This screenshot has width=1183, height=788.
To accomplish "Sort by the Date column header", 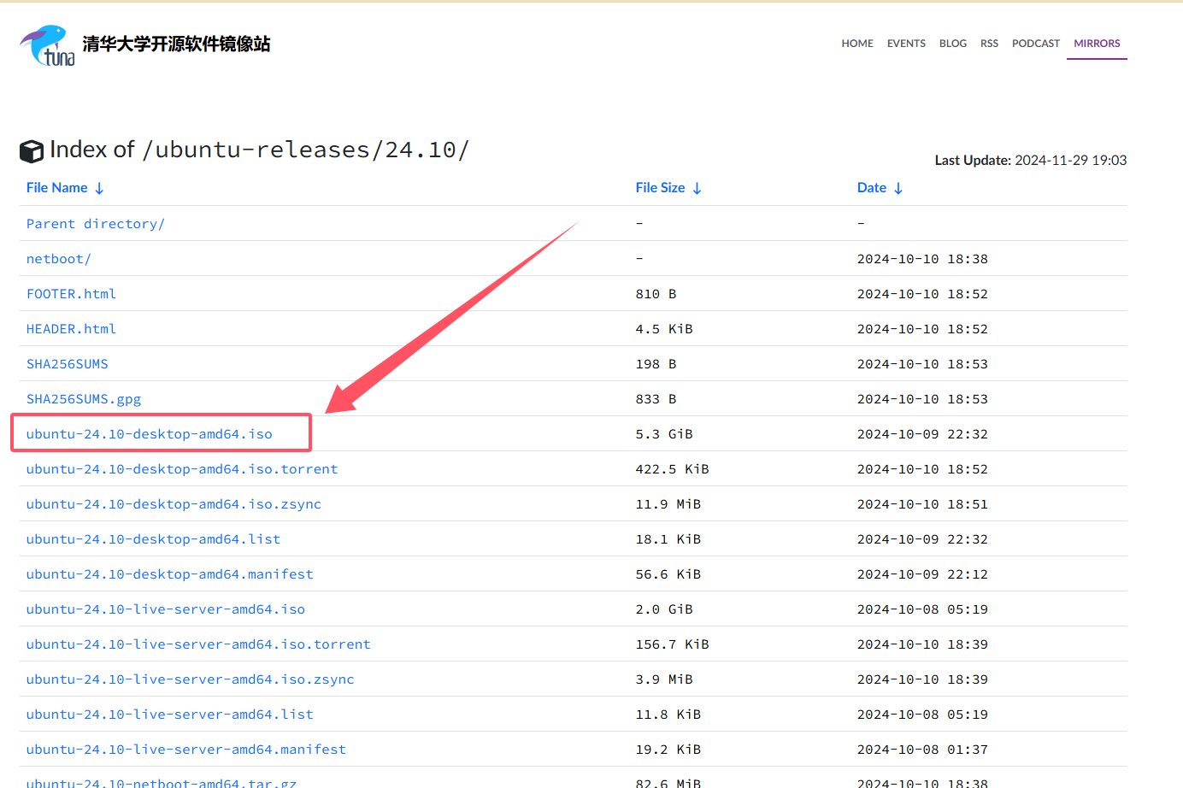I will (x=872, y=188).
